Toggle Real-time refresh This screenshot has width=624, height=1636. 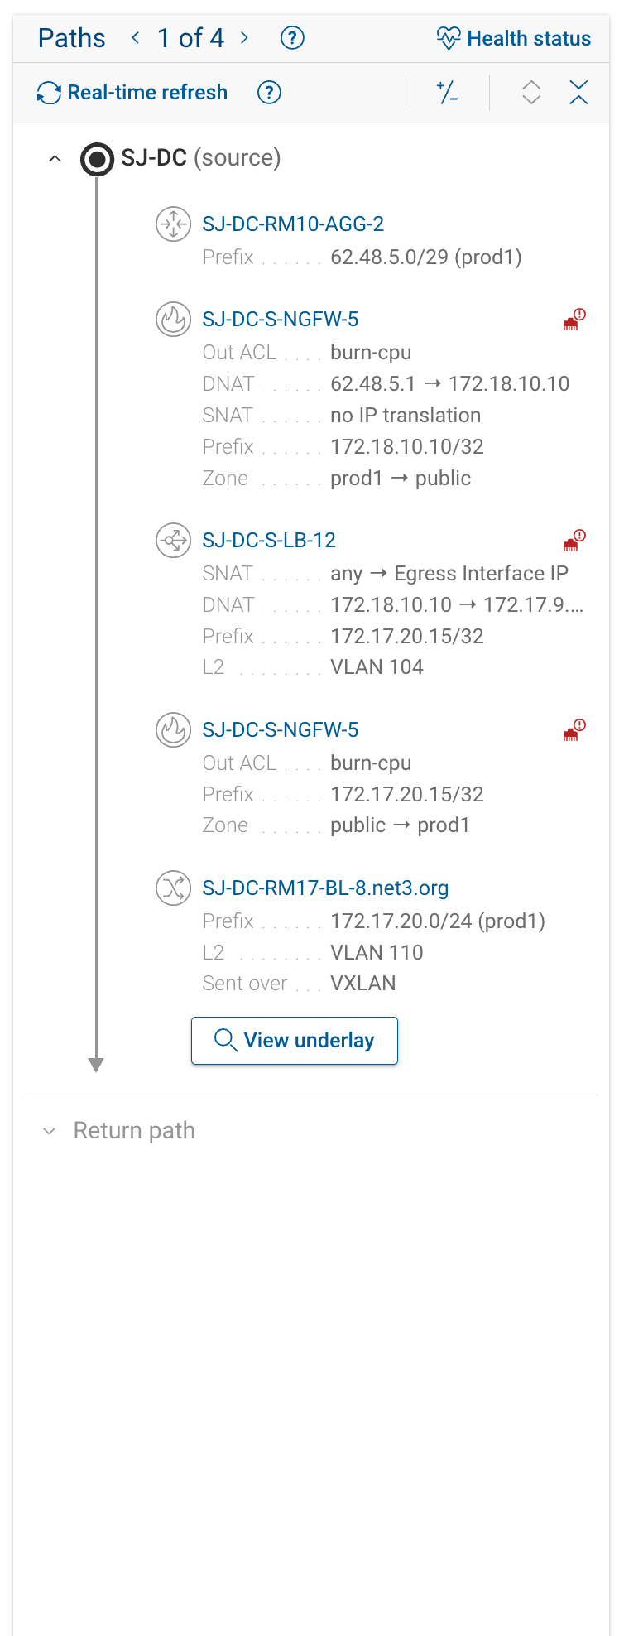tap(132, 93)
